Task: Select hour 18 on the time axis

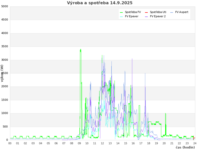Action: tap(148, 143)
